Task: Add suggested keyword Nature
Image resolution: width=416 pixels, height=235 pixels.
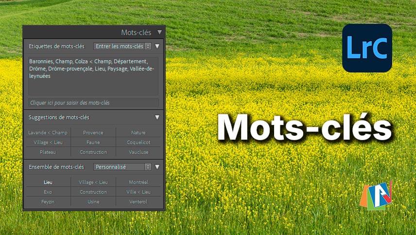Action: 139,132
